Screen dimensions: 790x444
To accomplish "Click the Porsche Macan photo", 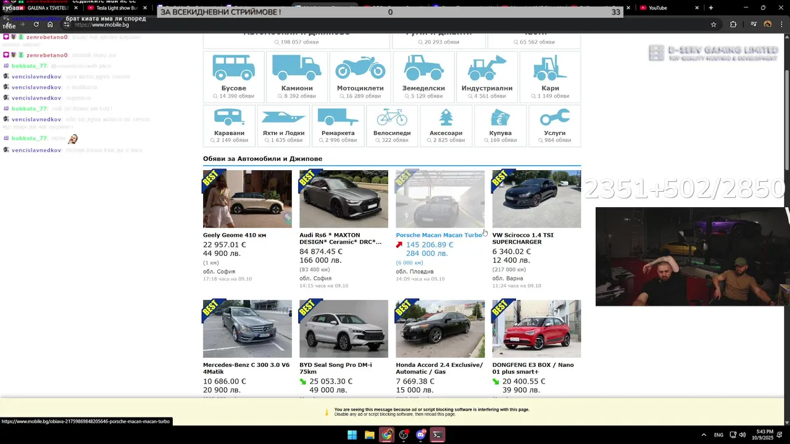I will coord(440,199).
